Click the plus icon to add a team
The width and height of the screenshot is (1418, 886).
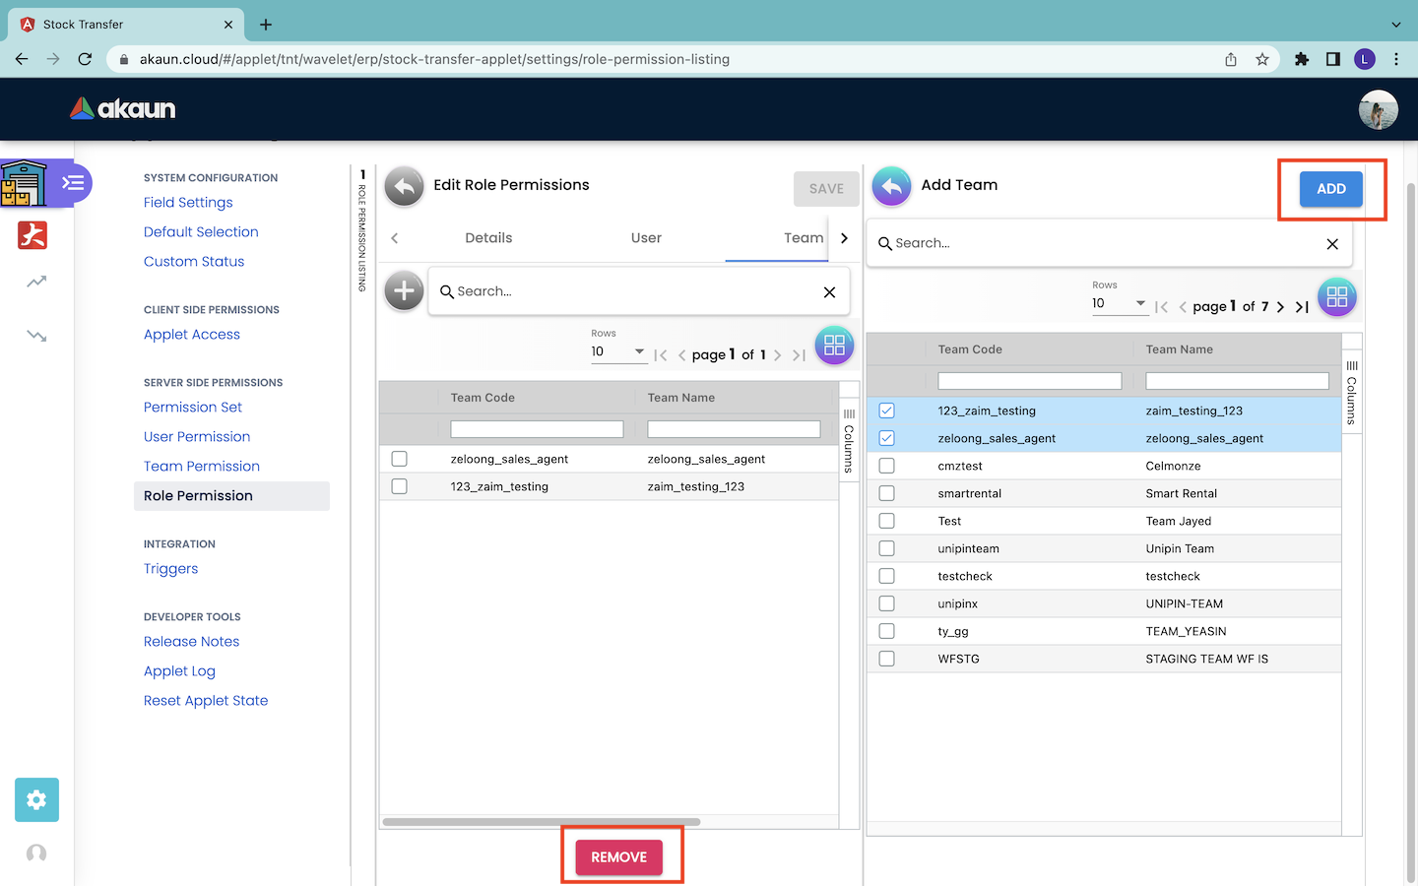click(x=404, y=291)
